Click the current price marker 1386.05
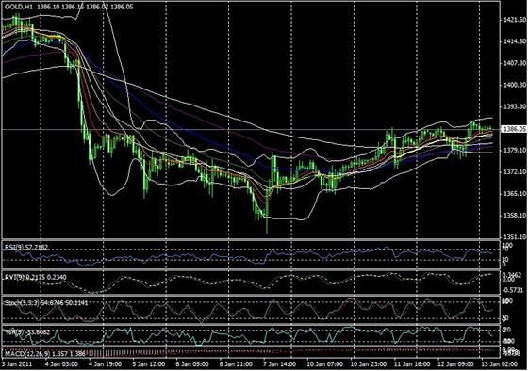Viewport: 528px width, 371px height. (514, 129)
